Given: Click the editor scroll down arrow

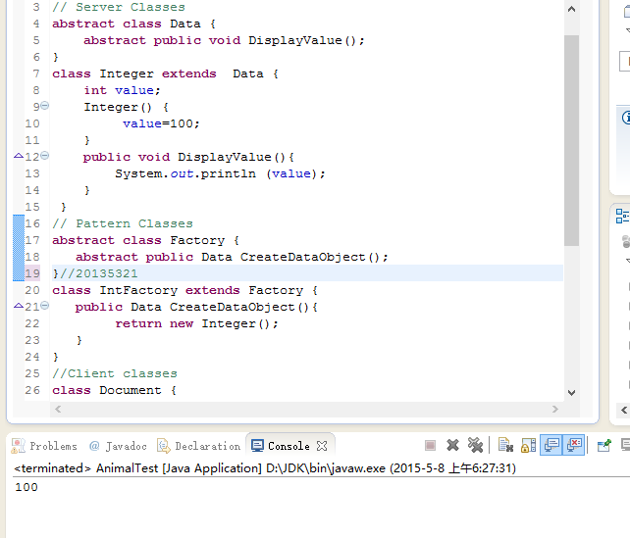Looking at the screenshot, I should click(x=571, y=393).
